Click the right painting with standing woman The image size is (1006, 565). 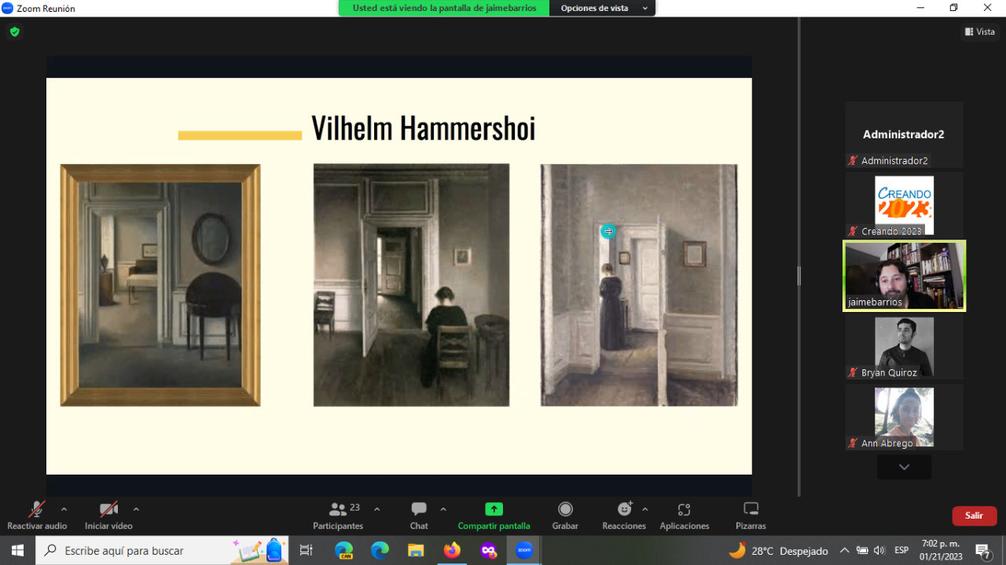(x=639, y=285)
